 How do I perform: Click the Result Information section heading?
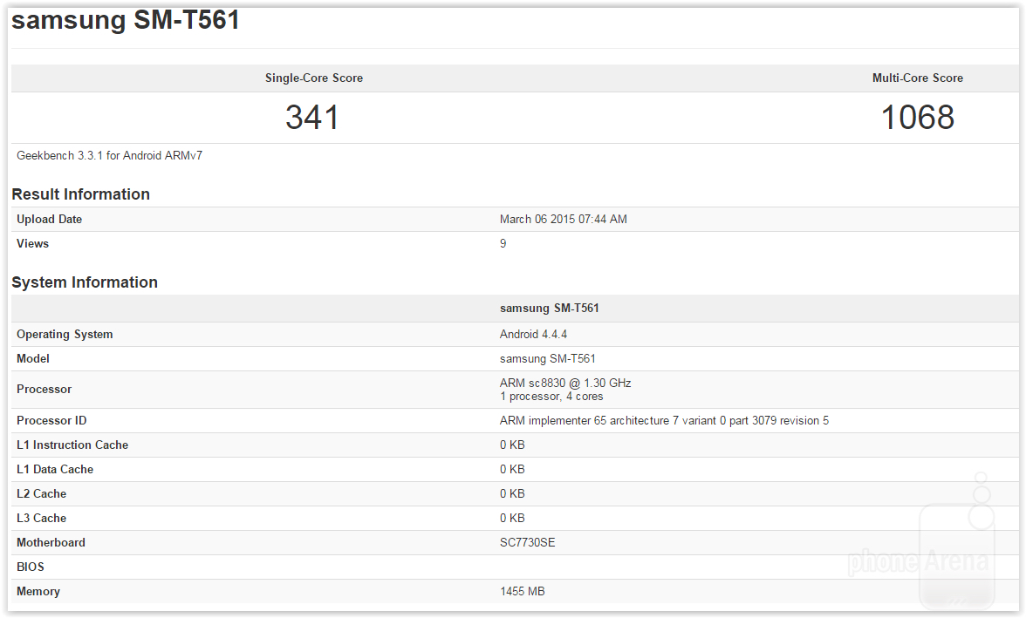(80, 194)
